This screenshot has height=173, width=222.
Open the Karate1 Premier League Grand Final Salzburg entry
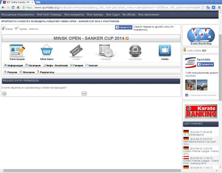pos(201,162)
